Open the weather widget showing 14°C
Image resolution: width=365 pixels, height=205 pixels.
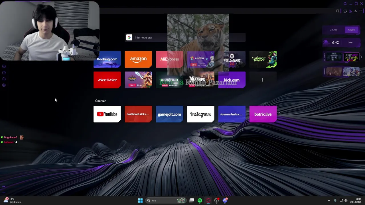click(x=12, y=200)
